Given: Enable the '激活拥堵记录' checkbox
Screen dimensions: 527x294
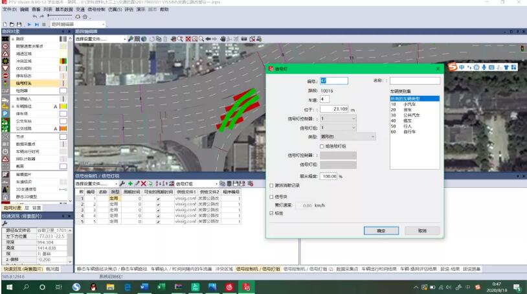Looking at the screenshot, I should pos(271,185).
